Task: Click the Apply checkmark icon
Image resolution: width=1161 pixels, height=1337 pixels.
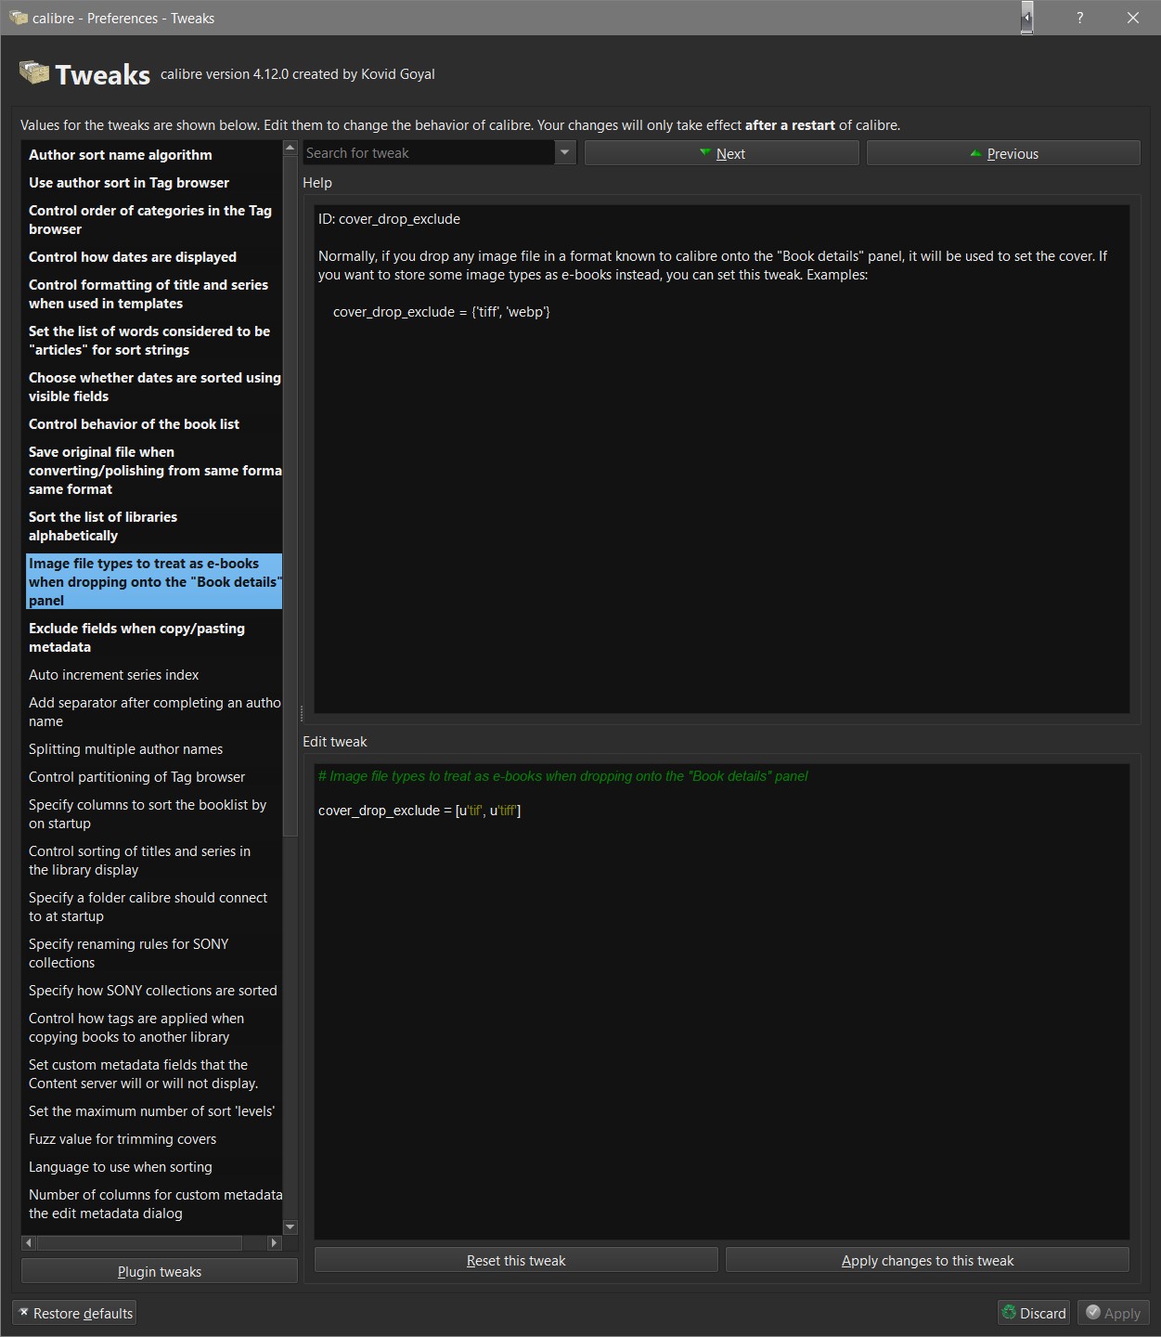Action: [x=1093, y=1312]
